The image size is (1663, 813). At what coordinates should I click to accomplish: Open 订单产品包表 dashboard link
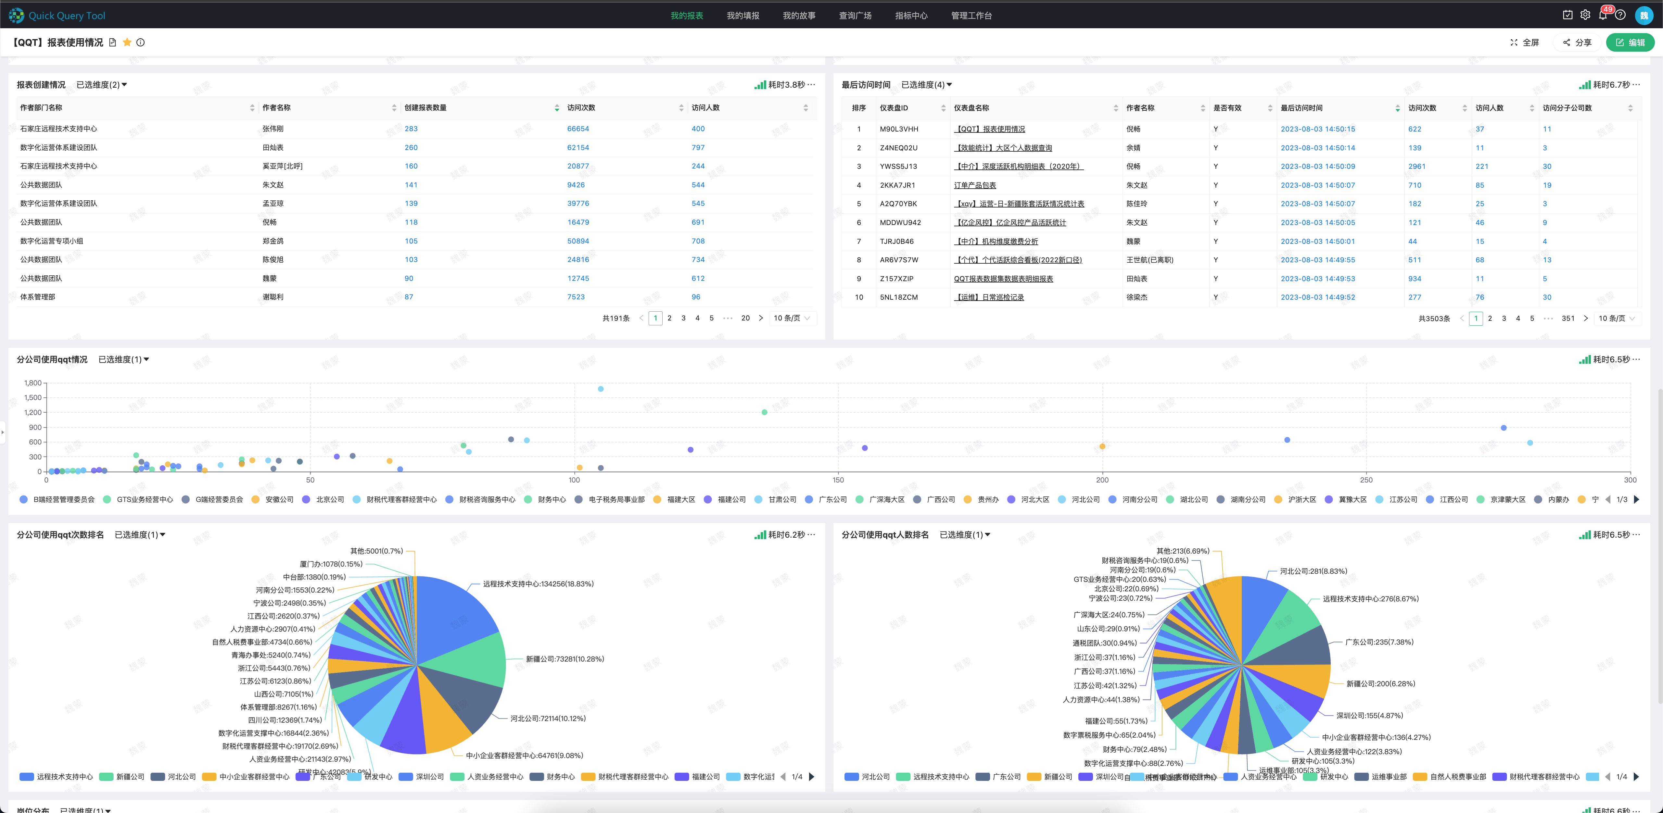[x=975, y=185]
